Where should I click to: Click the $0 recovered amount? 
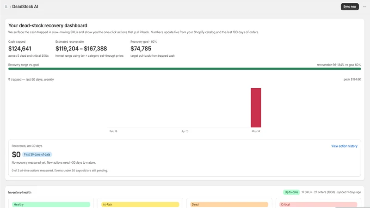[x=16, y=154]
